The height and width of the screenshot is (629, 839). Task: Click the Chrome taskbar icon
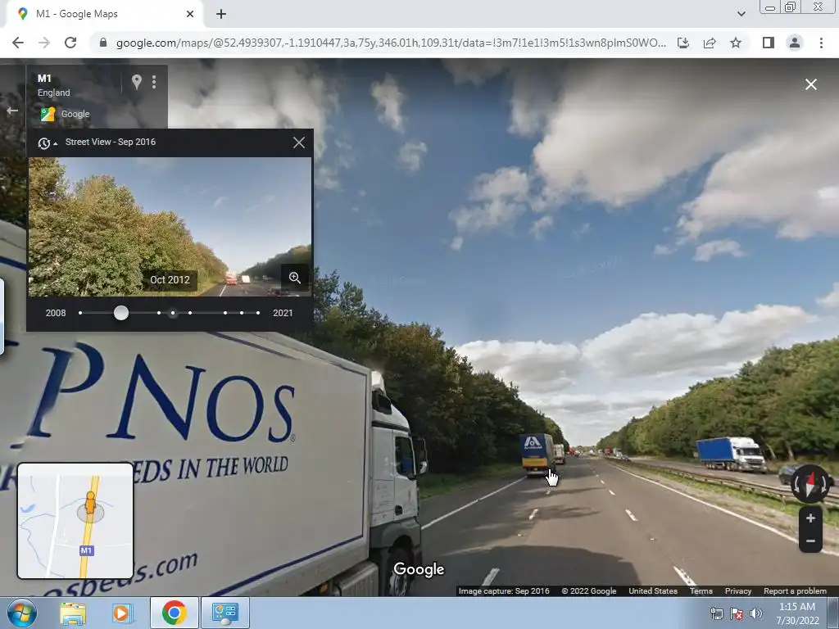(174, 613)
